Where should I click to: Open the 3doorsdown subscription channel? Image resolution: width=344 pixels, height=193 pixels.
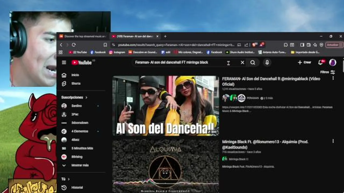coord(80,123)
